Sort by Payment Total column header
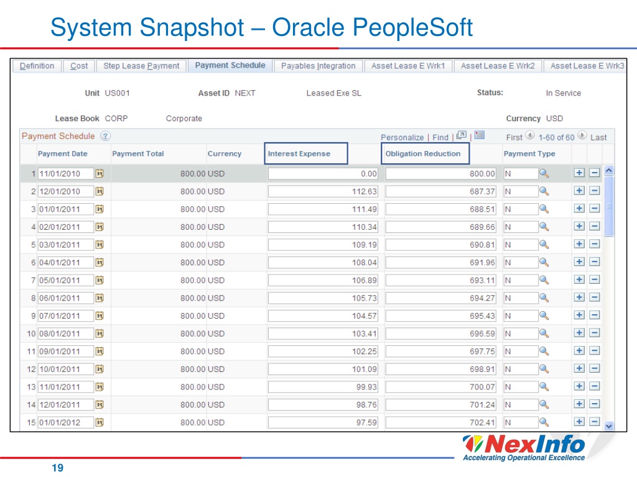The image size is (637, 477). click(x=137, y=154)
